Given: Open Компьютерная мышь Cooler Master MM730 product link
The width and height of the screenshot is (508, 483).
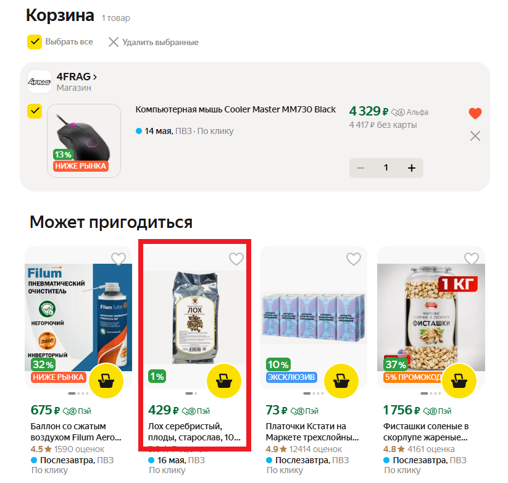Looking at the screenshot, I should (235, 109).
